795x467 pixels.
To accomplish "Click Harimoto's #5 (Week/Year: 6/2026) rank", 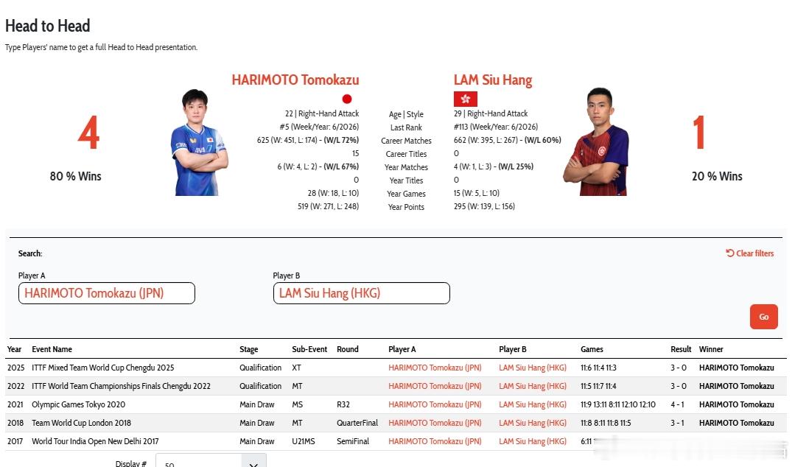I will (x=319, y=127).
